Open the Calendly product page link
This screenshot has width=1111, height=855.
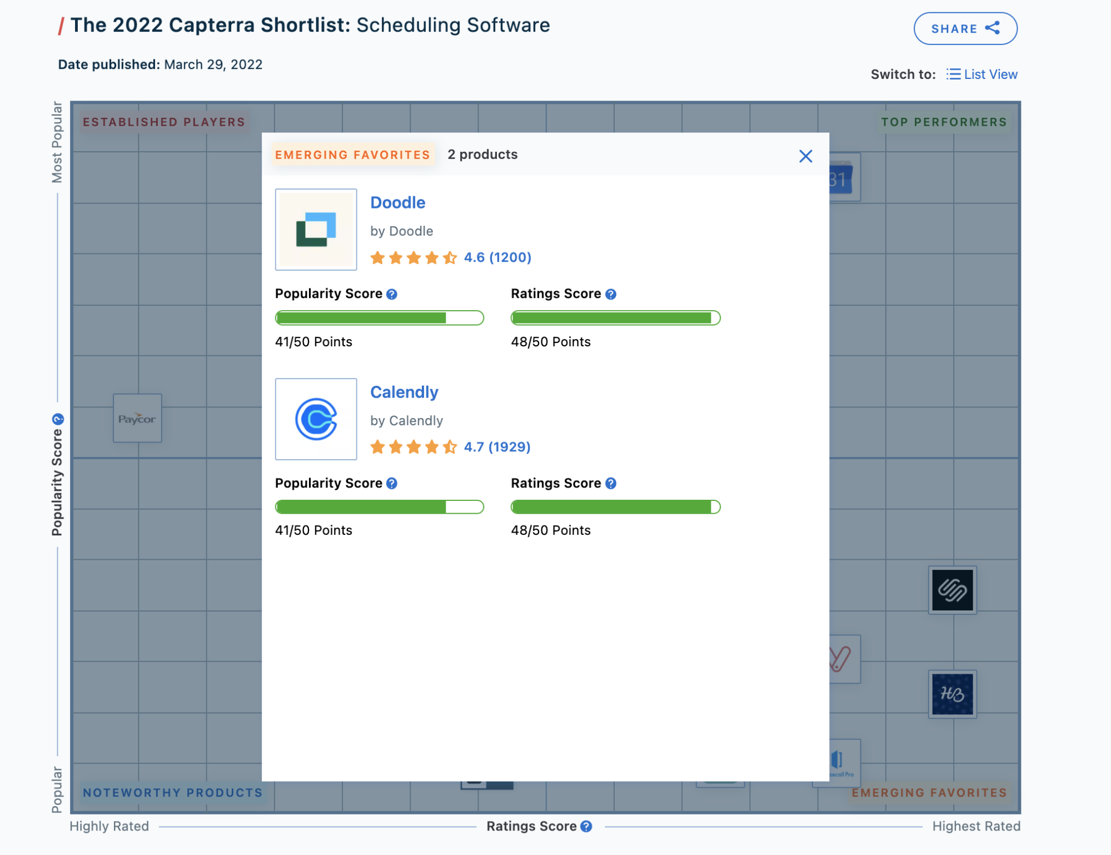point(405,392)
